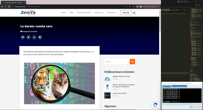Click the Chrome address bar URL
The image size is (203, 110).
pyautogui.click(x=28, y=7)
